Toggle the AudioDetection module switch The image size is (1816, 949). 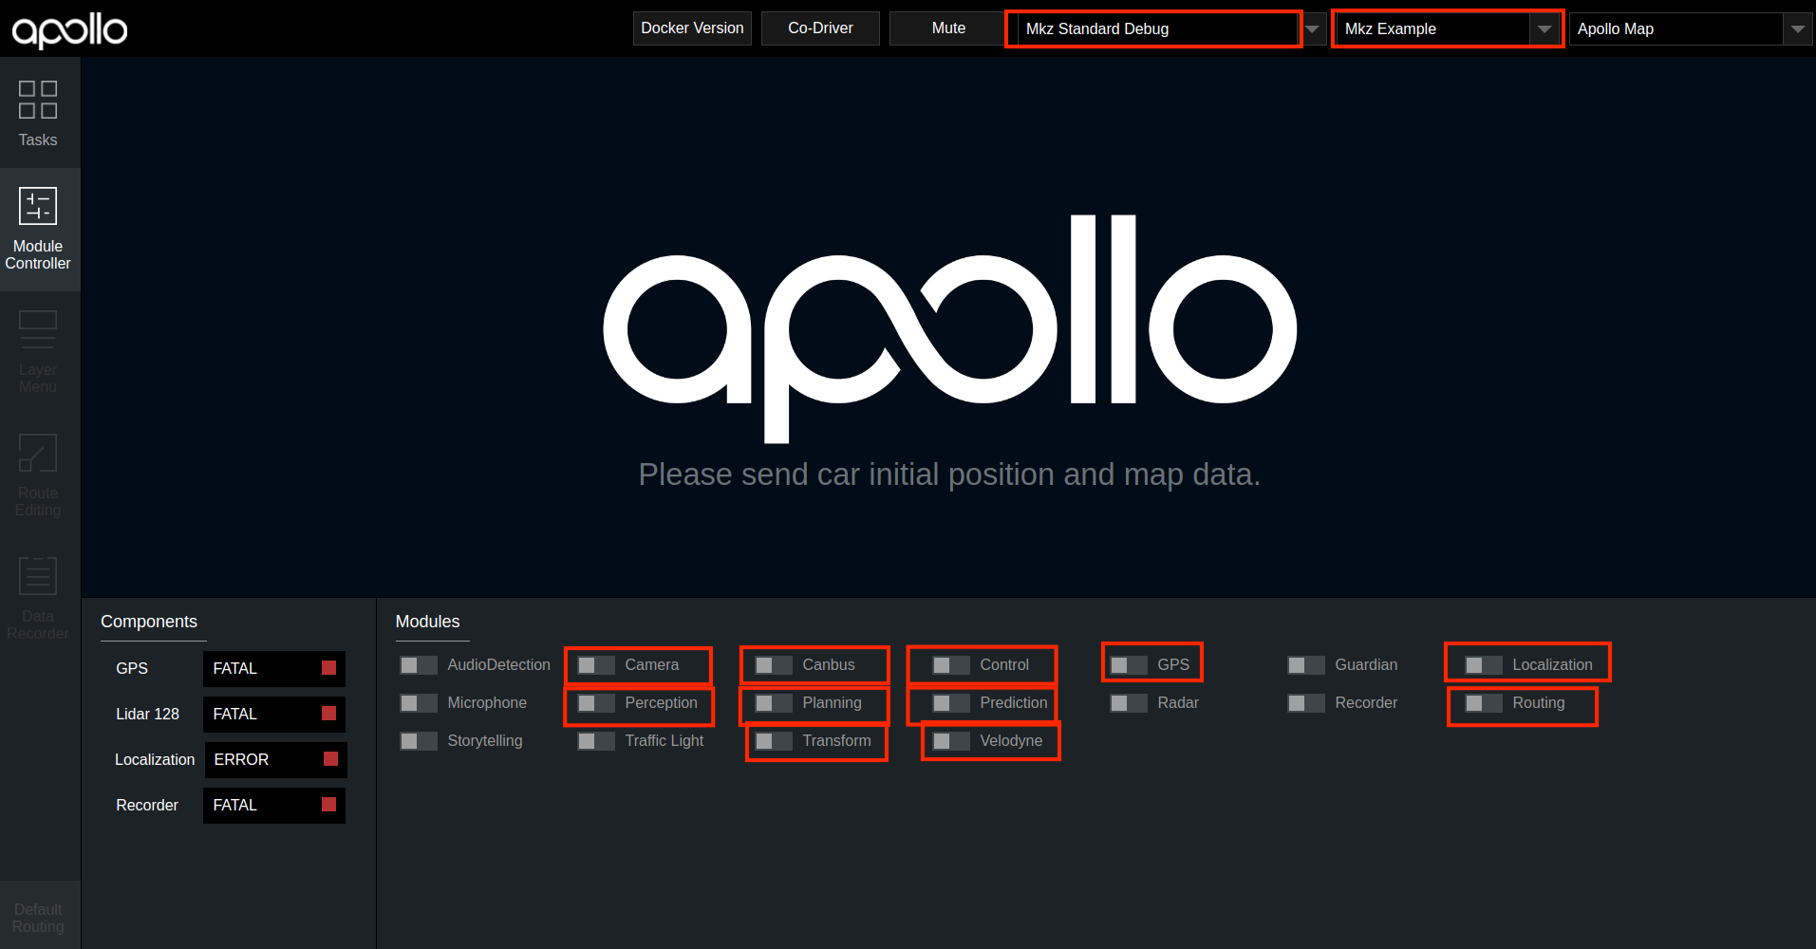coord(418,665)
